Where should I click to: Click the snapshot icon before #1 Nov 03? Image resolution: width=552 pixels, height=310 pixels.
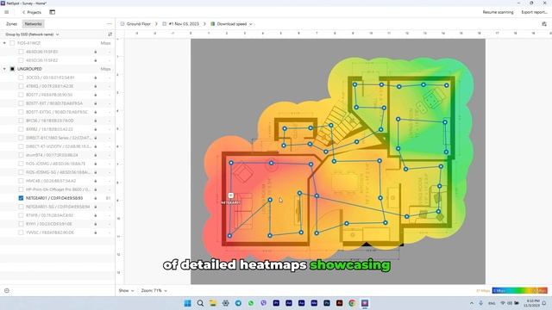tap(165, 24)
